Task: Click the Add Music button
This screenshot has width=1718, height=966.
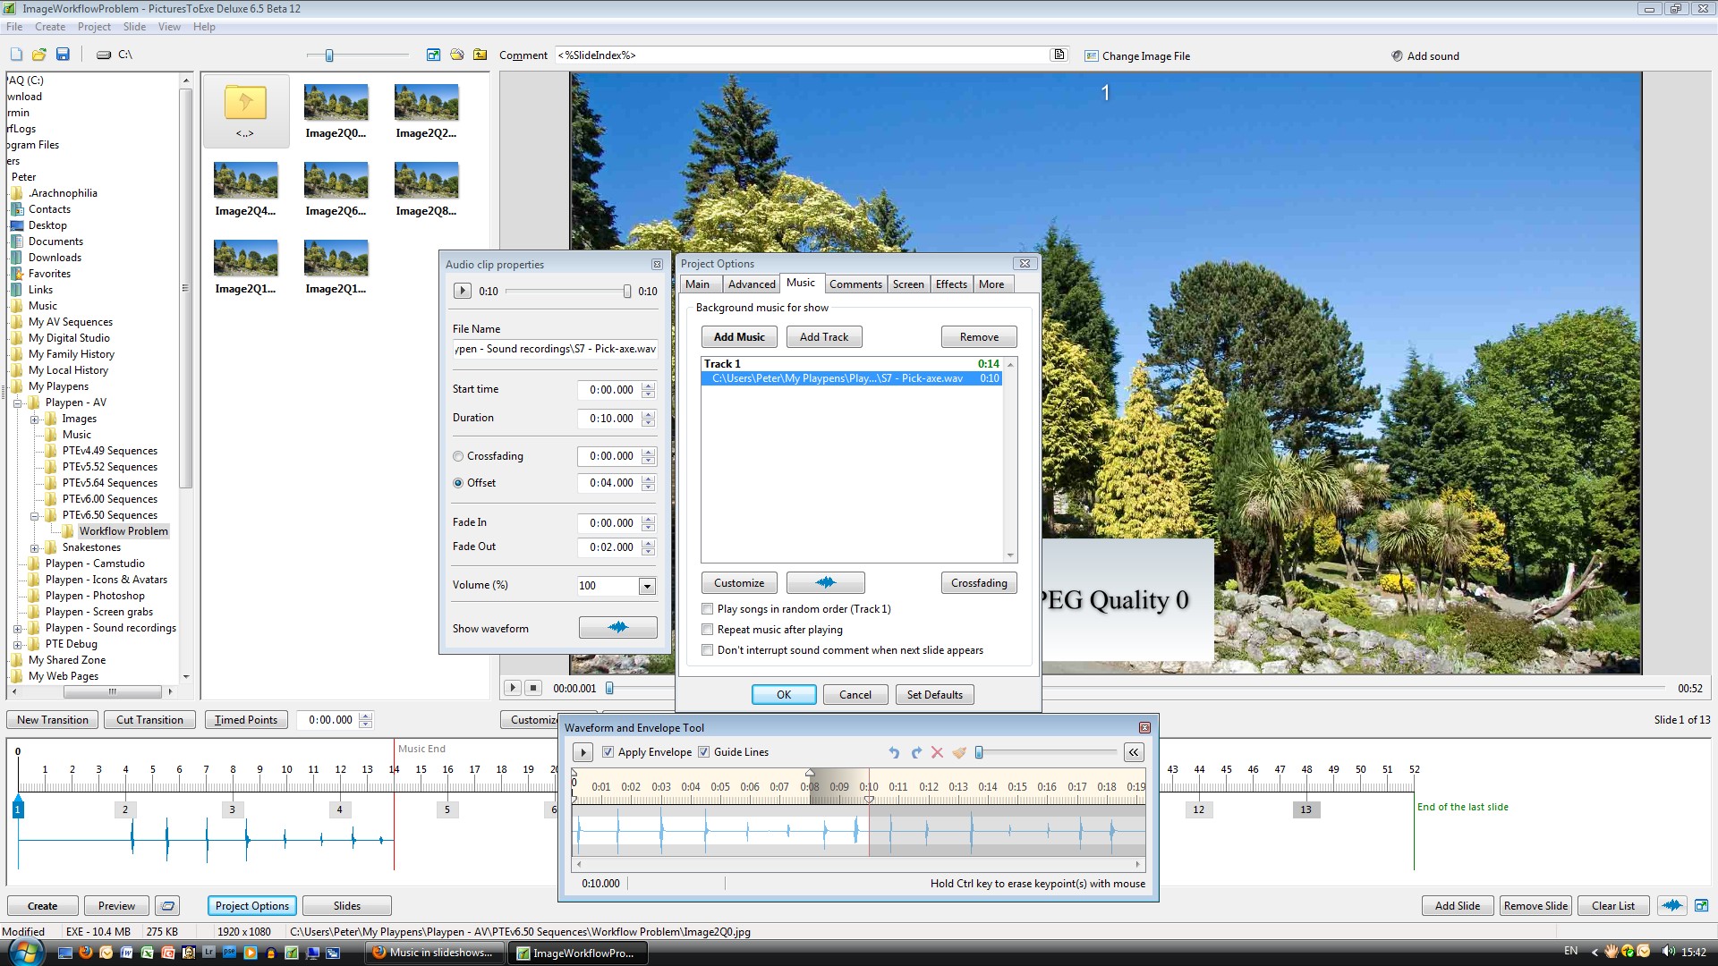Action: [738, 337]
